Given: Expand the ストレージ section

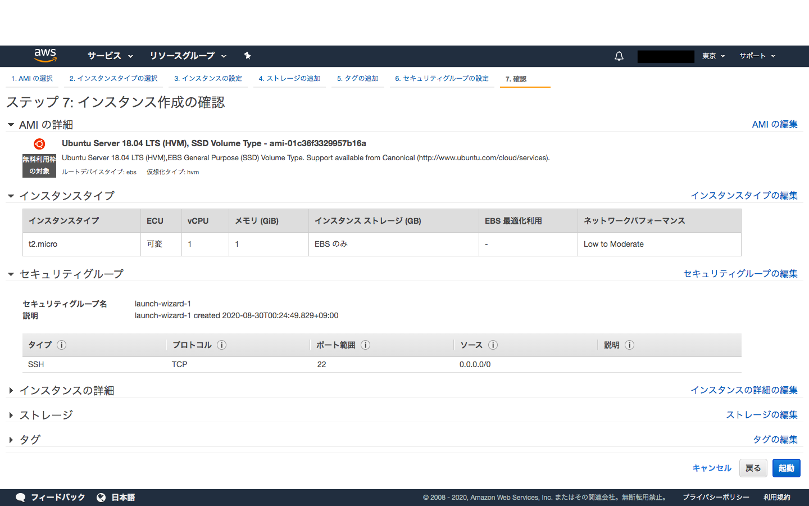Looking at the screenshot, I should click(11, 415).
